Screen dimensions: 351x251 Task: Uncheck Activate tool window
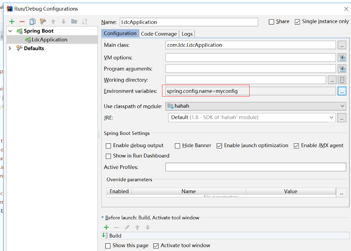pos(156,246)
